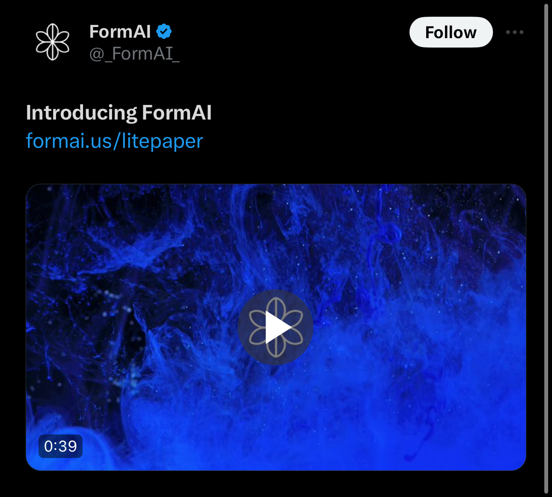Click the post's ellipsis icon beside Follow
552x497 pixels.
click(x=514, y=32)
